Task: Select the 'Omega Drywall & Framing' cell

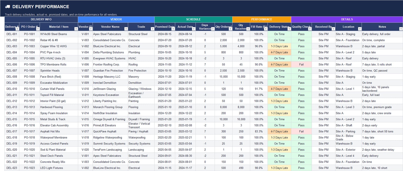Action: (110, 119)
